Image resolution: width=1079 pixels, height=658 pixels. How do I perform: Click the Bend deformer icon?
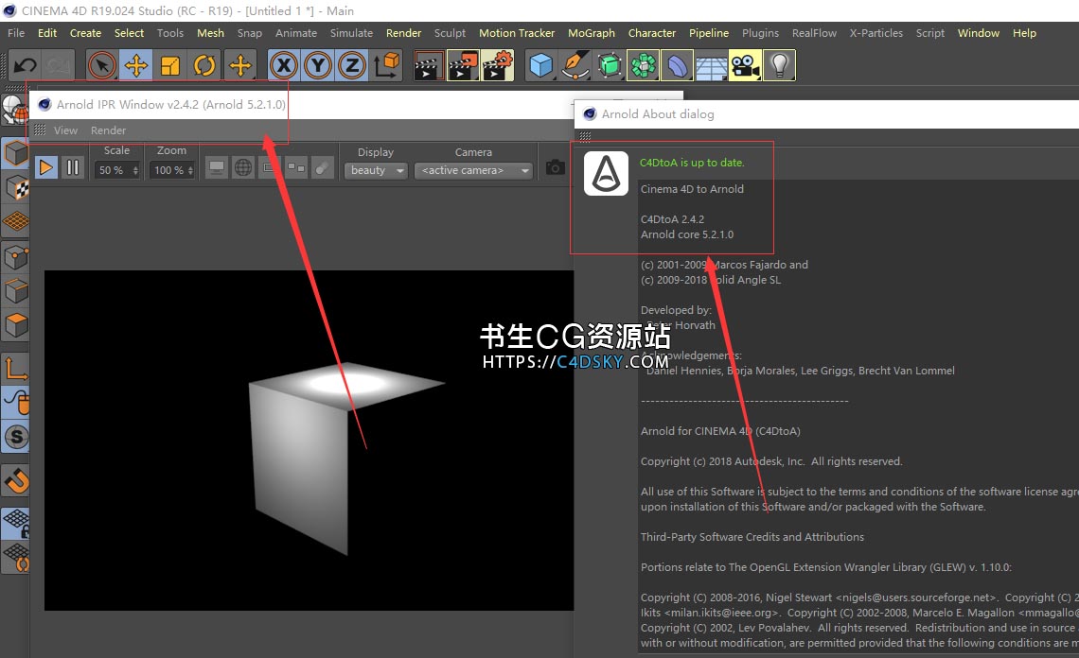pyautogui.click(x=677, y=66)
